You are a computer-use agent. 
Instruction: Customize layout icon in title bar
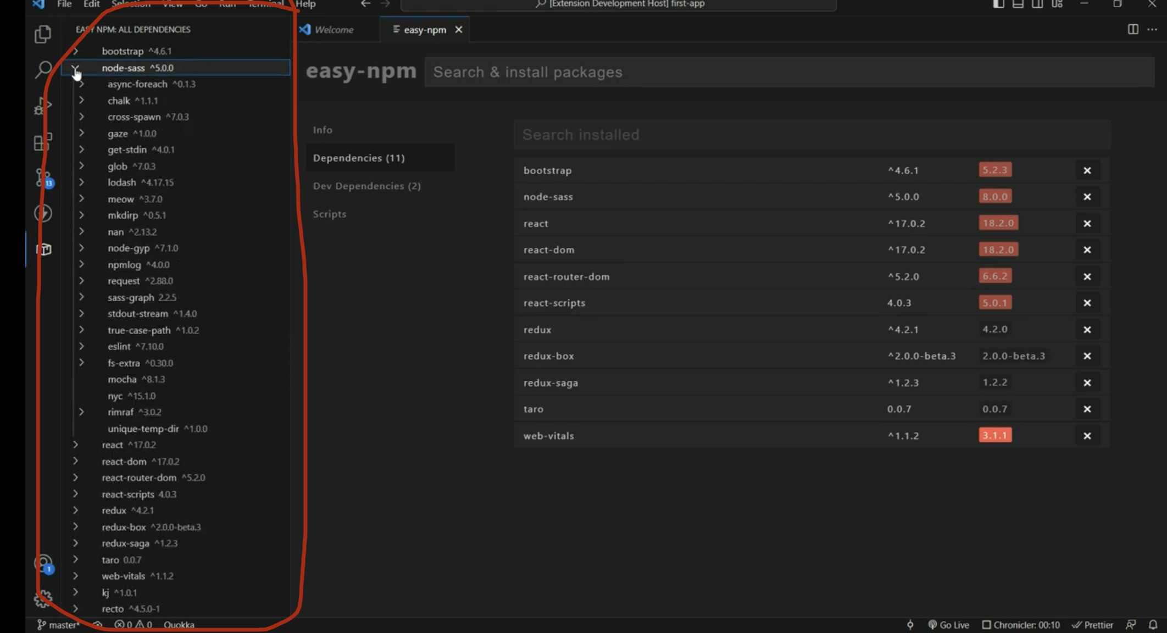(1057, 4)
